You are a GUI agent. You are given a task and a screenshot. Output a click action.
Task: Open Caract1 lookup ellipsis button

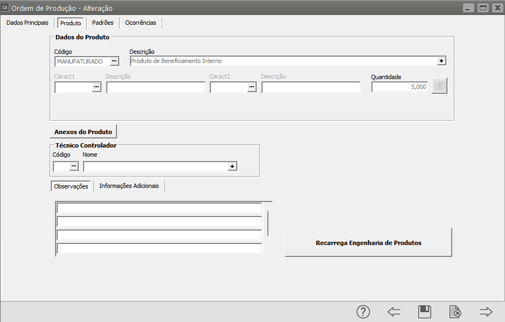tap(96, 87)
